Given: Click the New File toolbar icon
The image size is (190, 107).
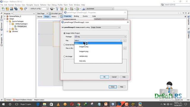Looking at the screenshot, I should point(3,9).
